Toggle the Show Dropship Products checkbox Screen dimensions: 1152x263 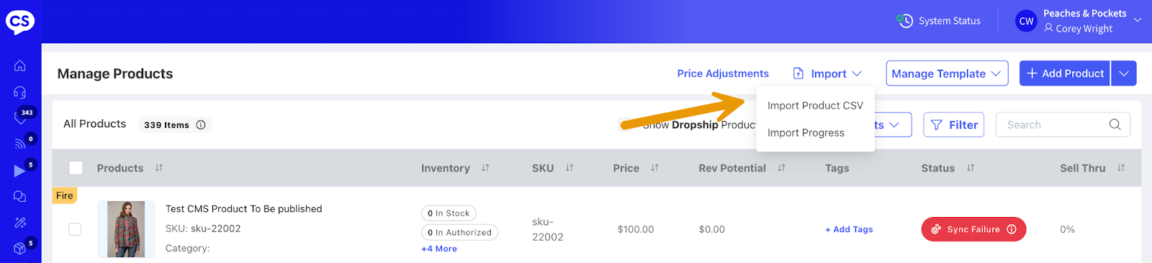[626, 124]
